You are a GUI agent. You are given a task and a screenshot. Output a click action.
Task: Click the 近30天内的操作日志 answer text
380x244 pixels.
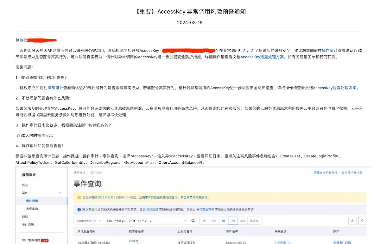click(35, 135)
